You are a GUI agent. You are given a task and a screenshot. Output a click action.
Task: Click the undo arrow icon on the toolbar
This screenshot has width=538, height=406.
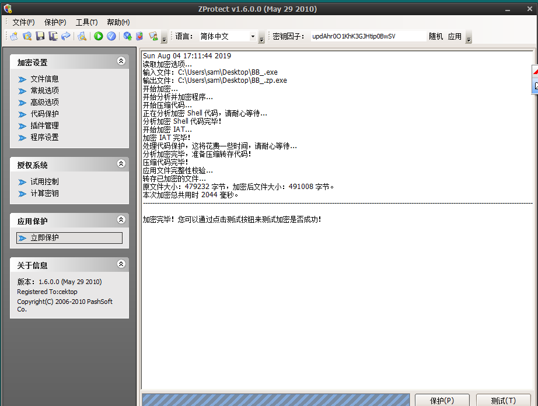65,36
